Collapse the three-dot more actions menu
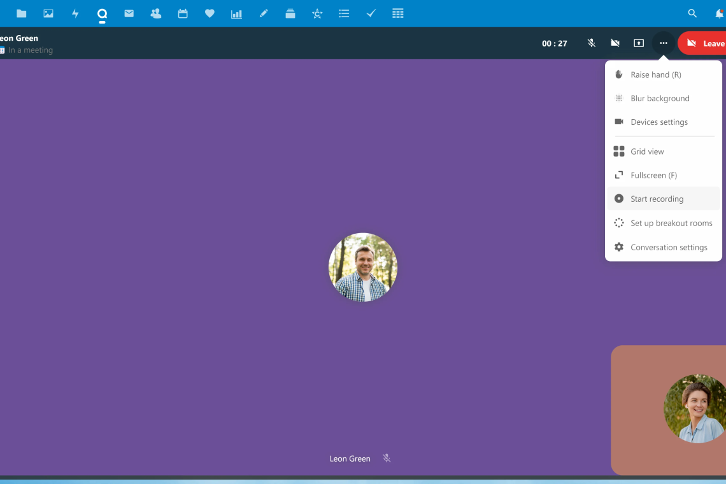The width and height of the screenshot is (726, 484). click(663, 43)
